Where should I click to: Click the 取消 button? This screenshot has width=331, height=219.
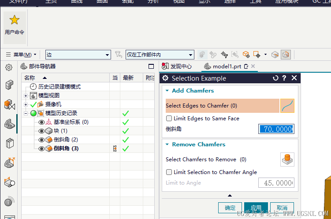282,208
